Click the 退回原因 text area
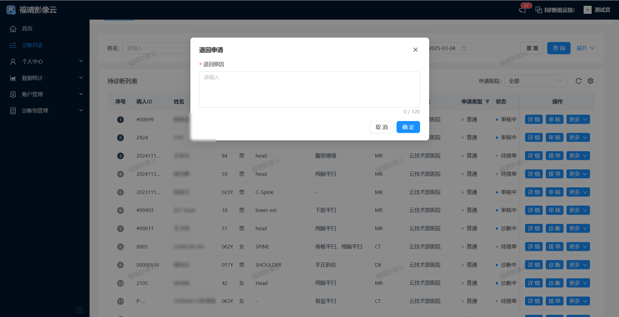619x317 pixels. tap(309, 89)
